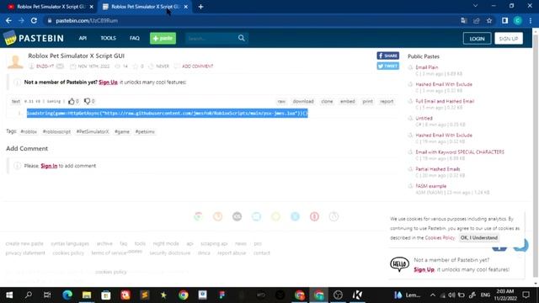Open Partial Hashed Emails public paste

[x=438, y=169]
